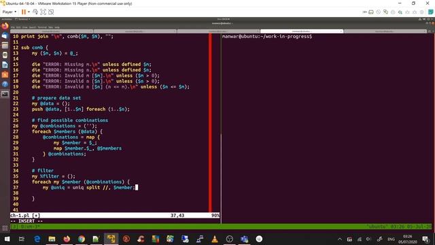Open the Player menu in VMware

pos(9,12)
